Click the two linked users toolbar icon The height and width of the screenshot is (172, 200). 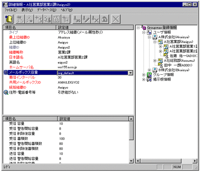[48, 19]
